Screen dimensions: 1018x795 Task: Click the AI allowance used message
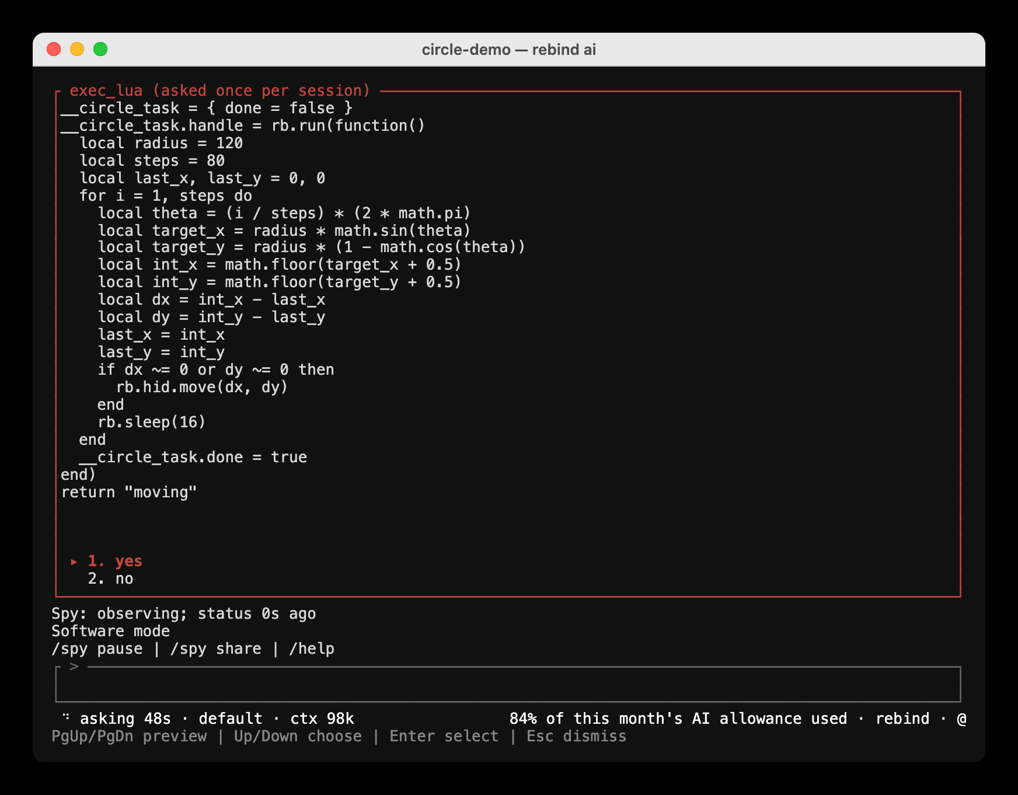coord(678,719)
